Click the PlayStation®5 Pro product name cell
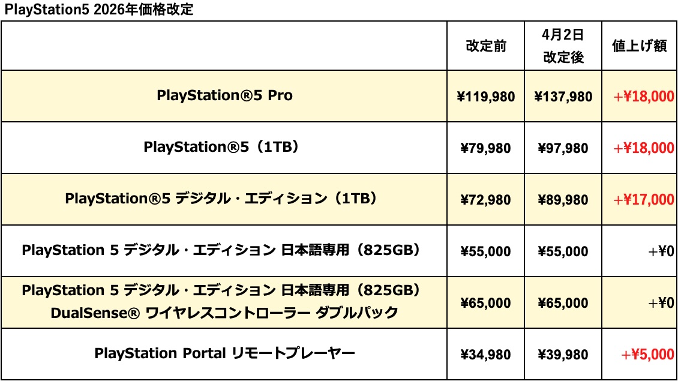The width and height of the screenshot is (678, 381). [224, 95]
